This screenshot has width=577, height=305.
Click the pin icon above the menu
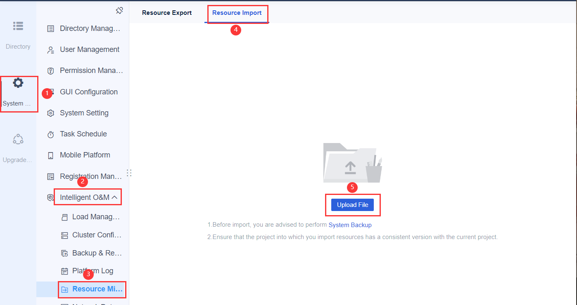coord(119,10)
